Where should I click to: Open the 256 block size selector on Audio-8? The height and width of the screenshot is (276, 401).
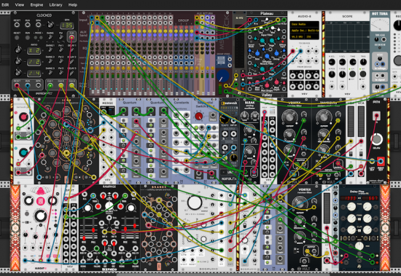(x=311, y=36)
